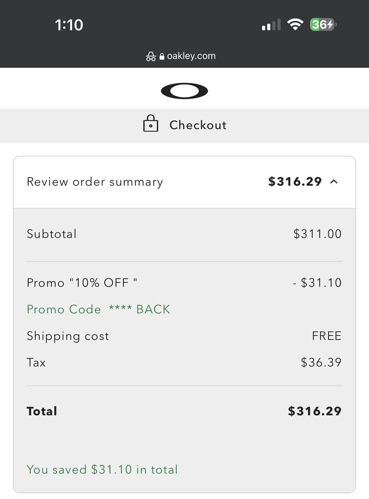The height and width of the screenshot is (499, 369).
Task: Collapse the order summary chevron
Action: click(334, 182)
